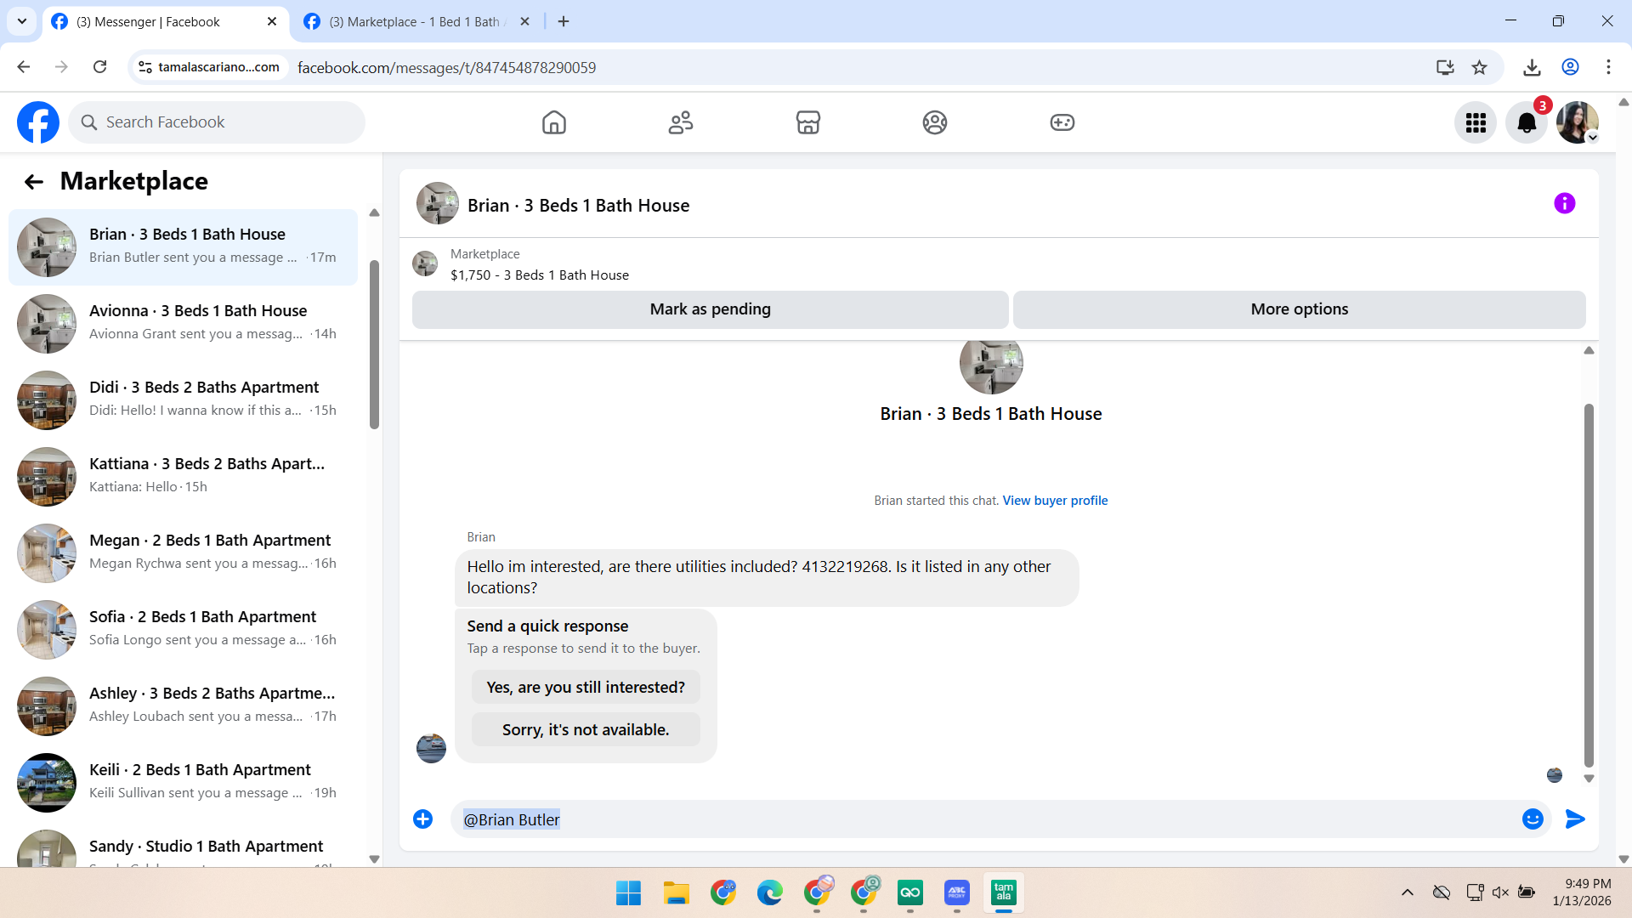Click the Mark as pending button

coord(710,309)
